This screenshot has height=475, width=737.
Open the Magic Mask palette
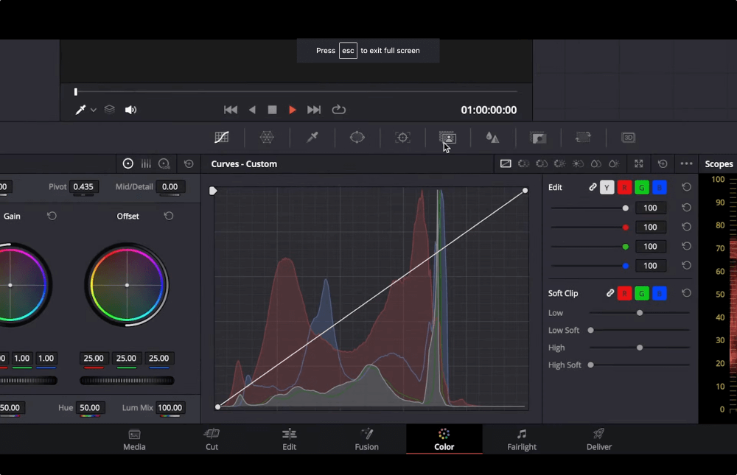[447, 137]
